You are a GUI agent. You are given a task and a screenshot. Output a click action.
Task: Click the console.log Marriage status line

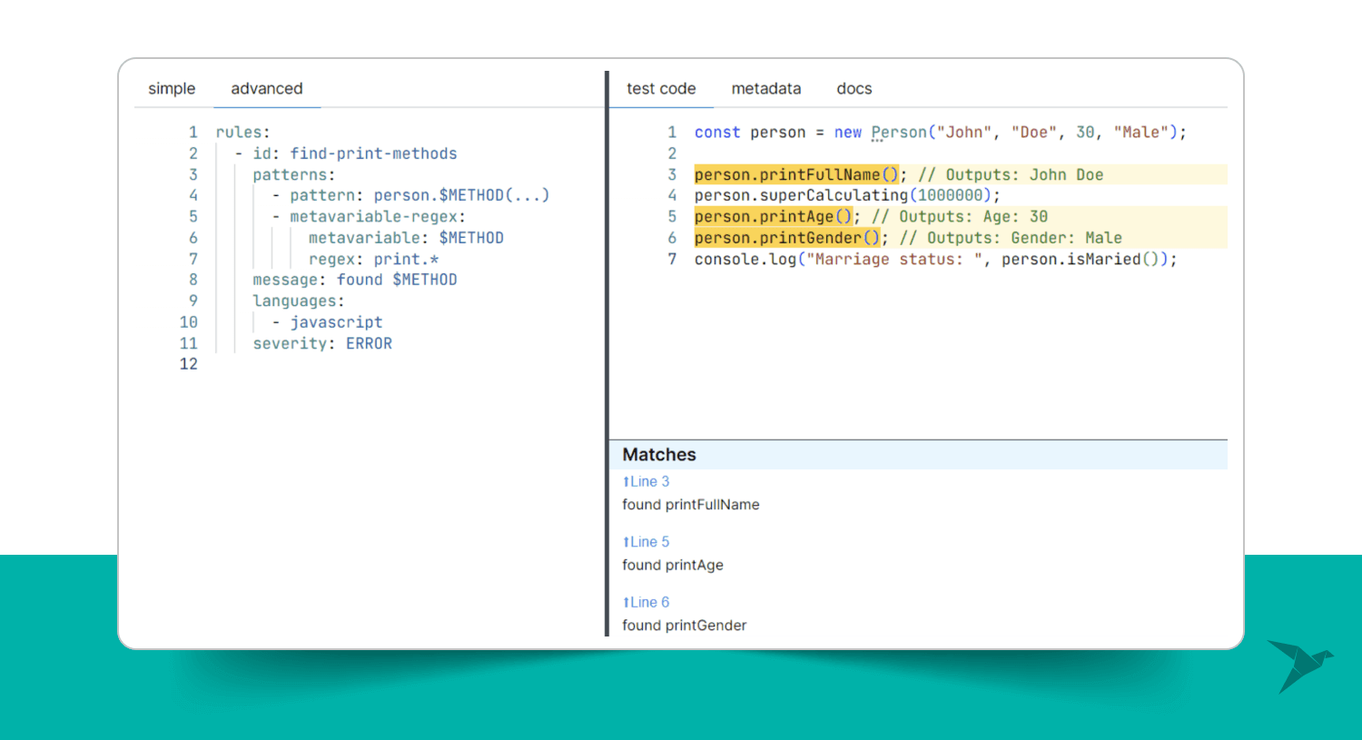(935, 259)
